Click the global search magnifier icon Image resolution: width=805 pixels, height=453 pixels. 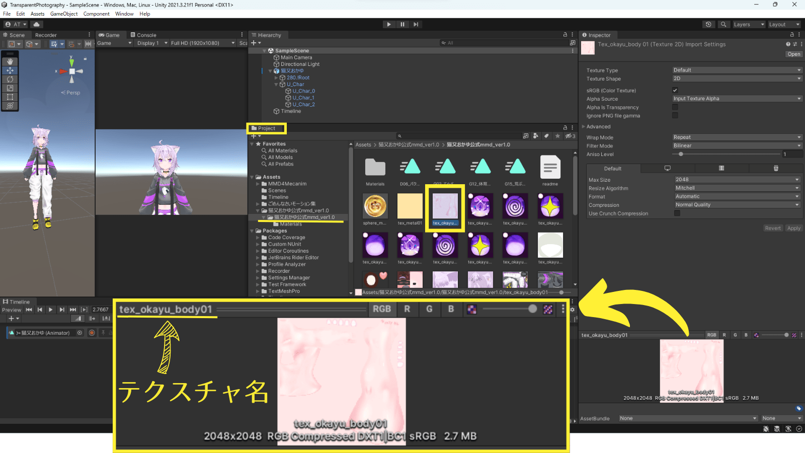pos(723,24)
